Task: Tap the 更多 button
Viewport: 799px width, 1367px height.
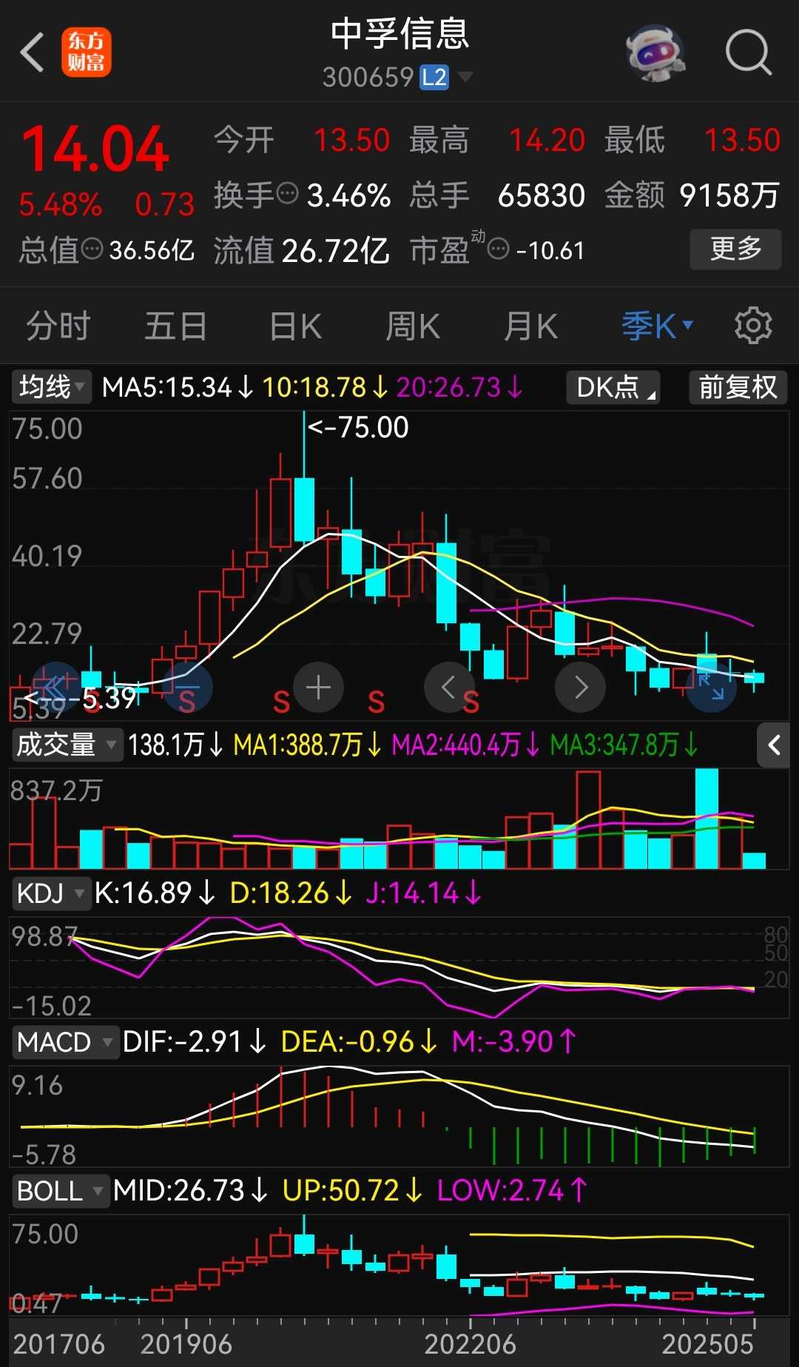Action: tap(735, 249)
